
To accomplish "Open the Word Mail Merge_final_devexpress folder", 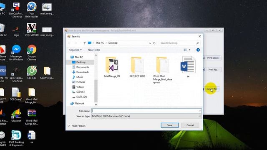I will [x=163, y=70].
